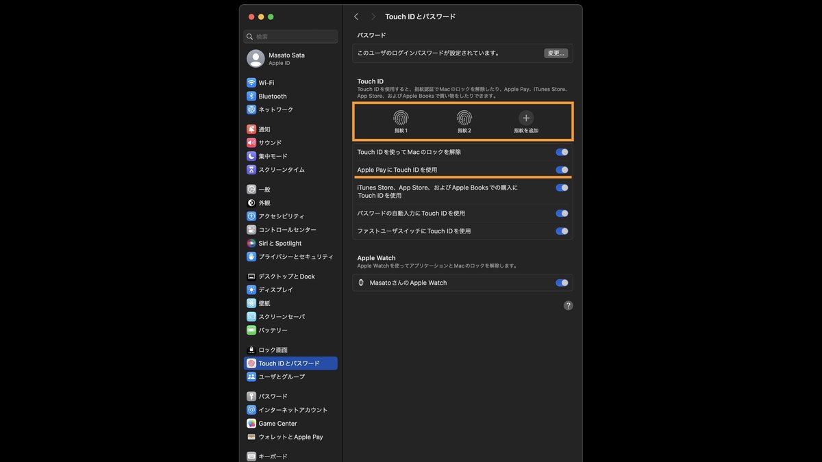
Task: Select ユーザとグループ people icon
Action: [251, 377]
